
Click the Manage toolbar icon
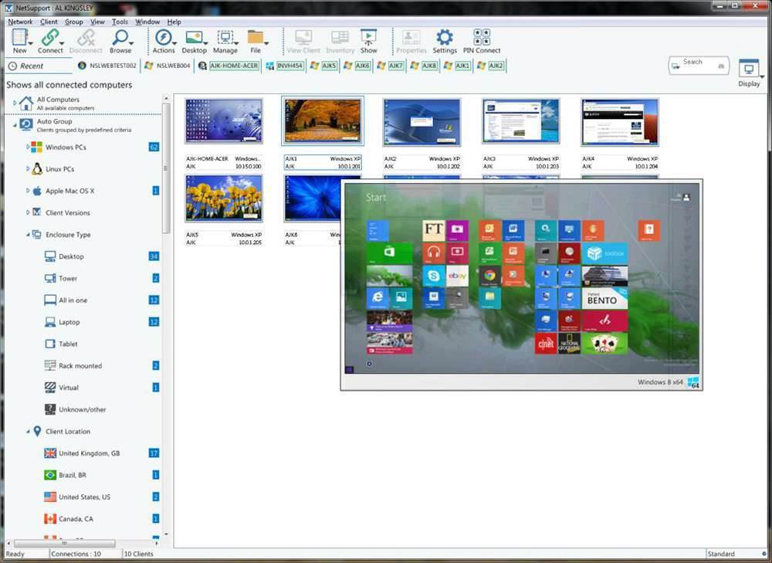click(x=225, y=37)
